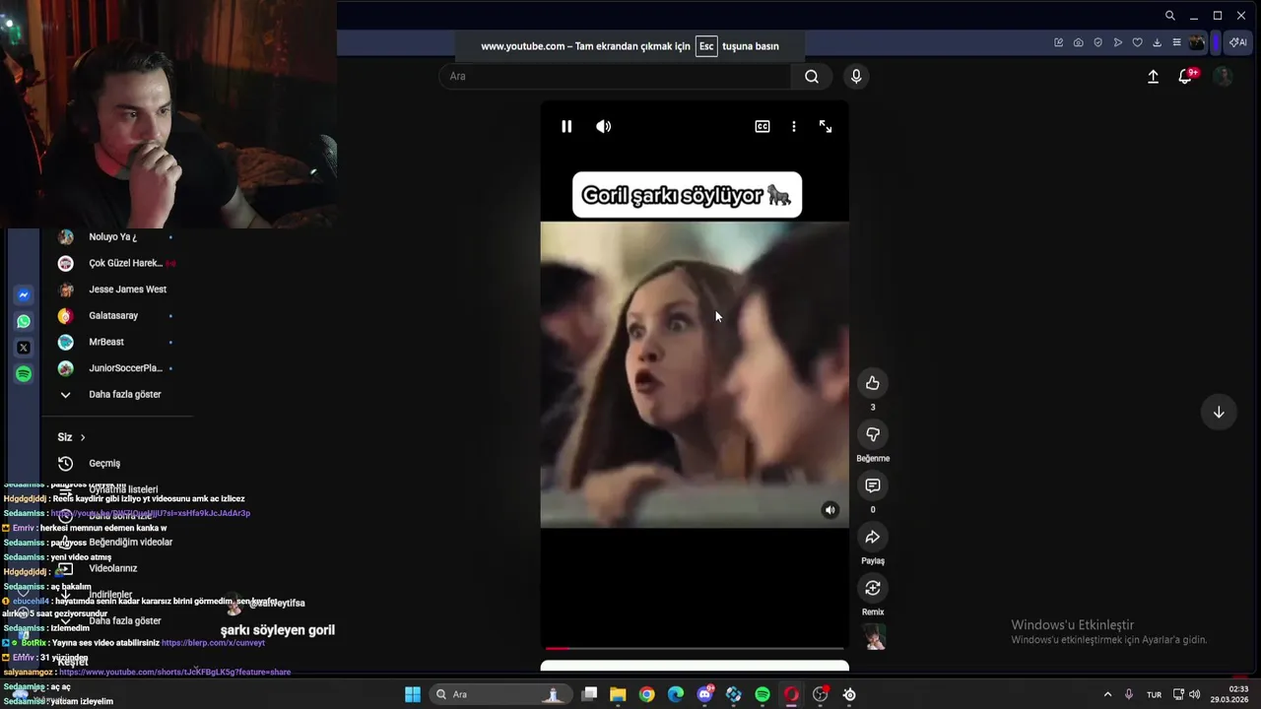Like the Short with the thumbs-up icon
1261x709 pixels.
[873, 383]
